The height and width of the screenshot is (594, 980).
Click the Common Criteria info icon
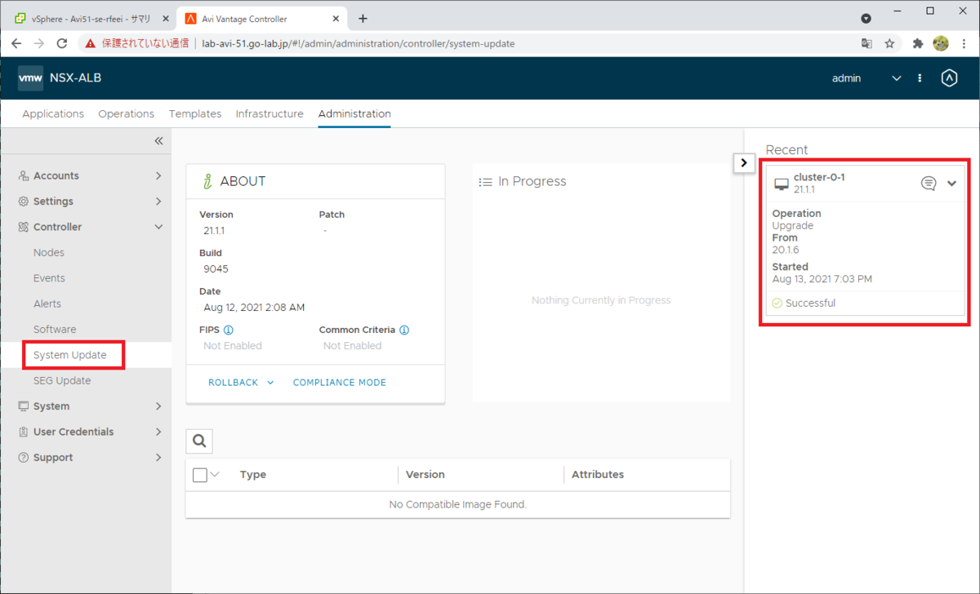[x=404, y=330]
